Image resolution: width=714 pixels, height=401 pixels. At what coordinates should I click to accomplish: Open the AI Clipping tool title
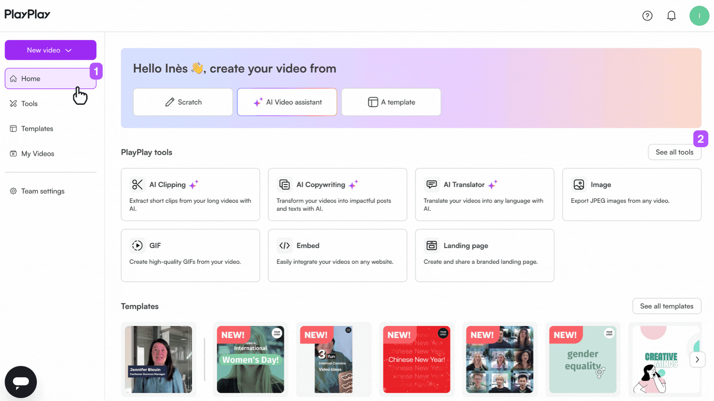[167, 185]
